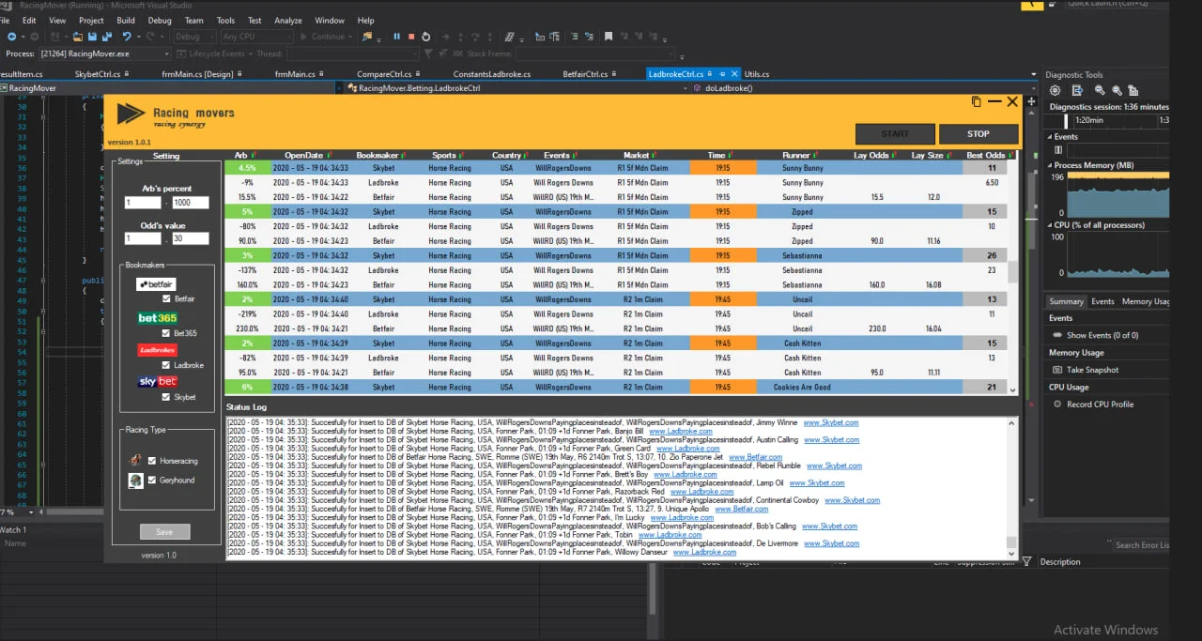Click the Take Snapshot camera icon
This screenshot has height=641, width=1202.
1056,370
